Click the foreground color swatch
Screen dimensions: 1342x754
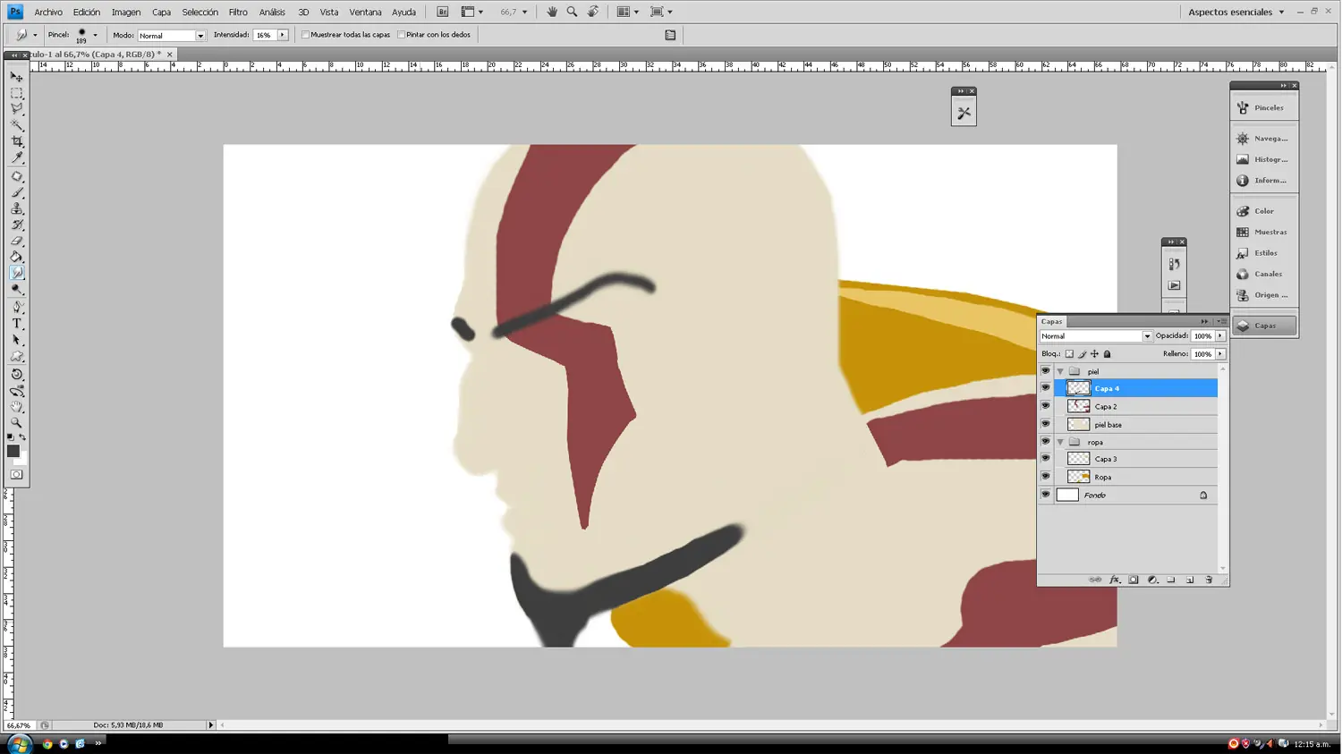13,451
